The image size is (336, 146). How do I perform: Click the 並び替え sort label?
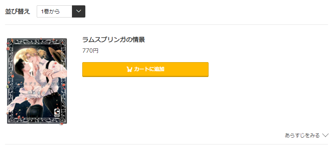pos(18,11)
